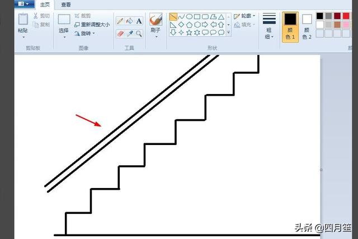Choose the Line shape in shapes gallery
Screen dimensions: 358x239
173,17
